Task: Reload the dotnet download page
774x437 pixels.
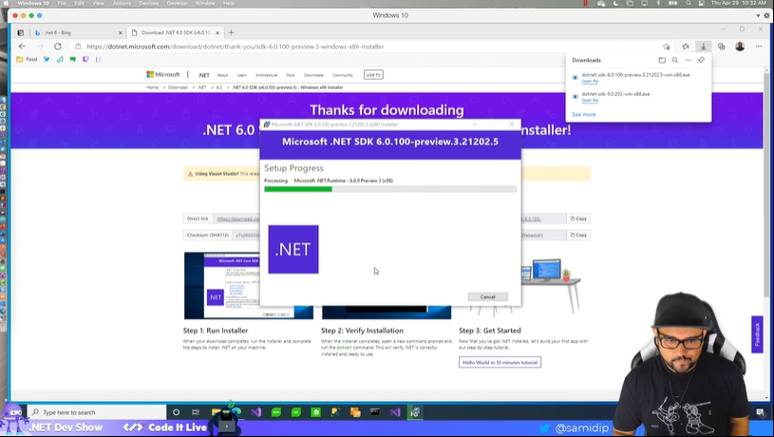Action: [58, 47]
